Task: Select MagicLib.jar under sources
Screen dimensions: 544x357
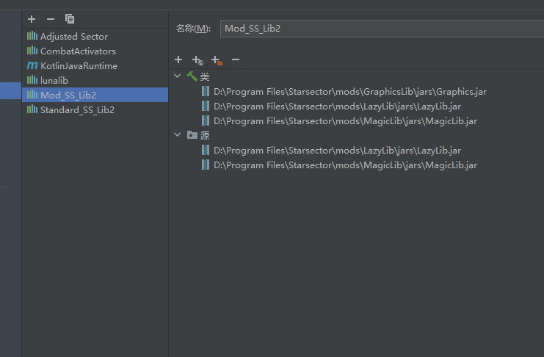Action: tap(345, 165)
